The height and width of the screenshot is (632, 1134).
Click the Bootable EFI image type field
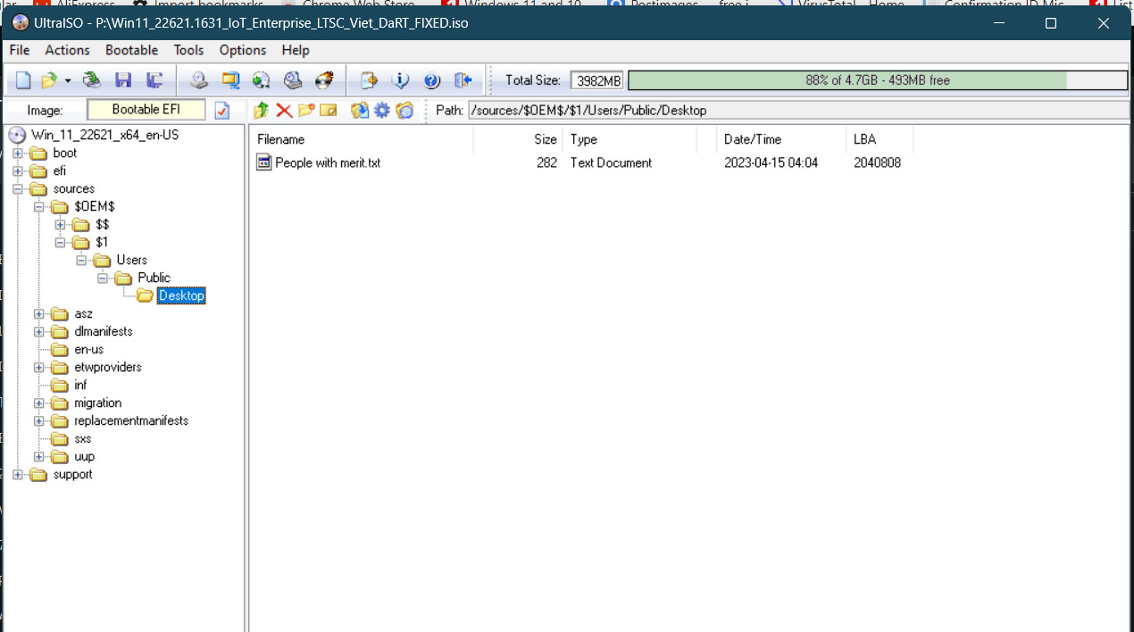click(x=146, y=111)
